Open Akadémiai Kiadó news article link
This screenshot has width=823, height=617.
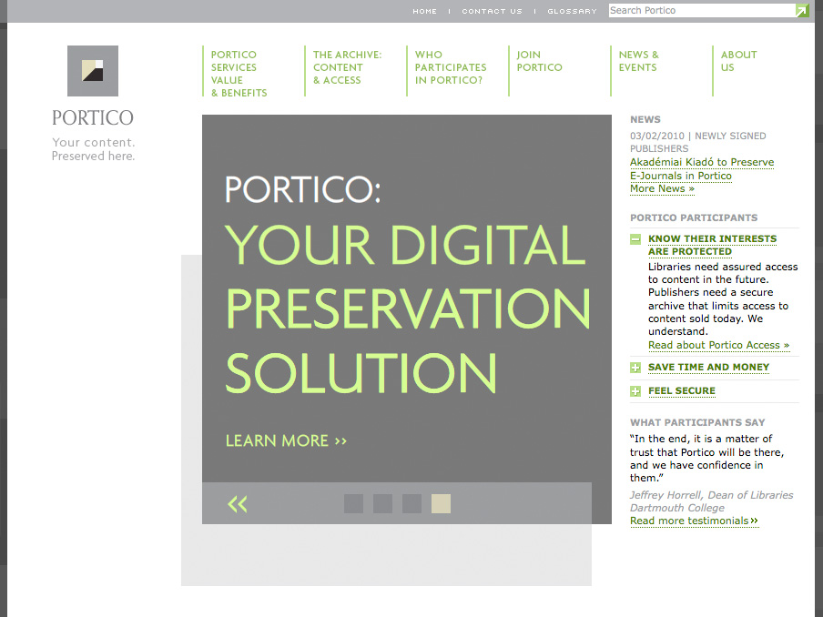[702, 169]
